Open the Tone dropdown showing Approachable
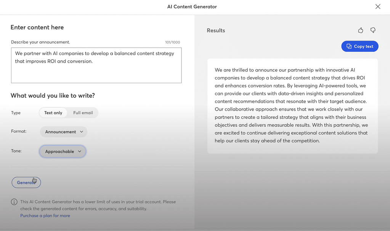The image size is (390, 231). pos(63,152)
